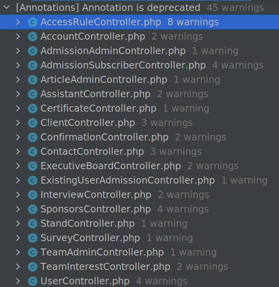Expand AccountController.php warnings
Viewport: 279px width, 287px height.
[18, 37]
